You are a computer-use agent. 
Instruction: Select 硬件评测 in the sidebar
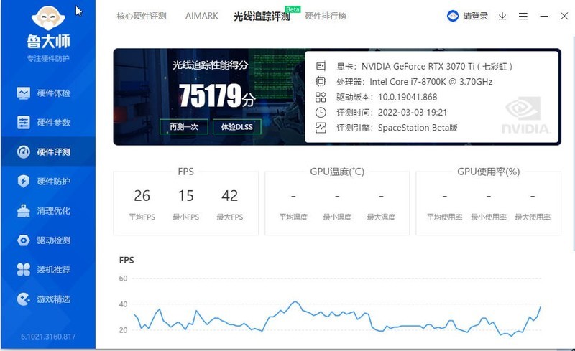point(48,151)
